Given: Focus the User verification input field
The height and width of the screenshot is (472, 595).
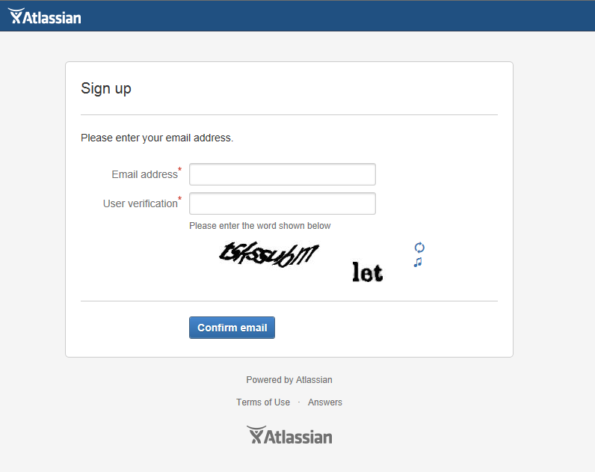Looking at the screenshot, I should tap(282, 203).
